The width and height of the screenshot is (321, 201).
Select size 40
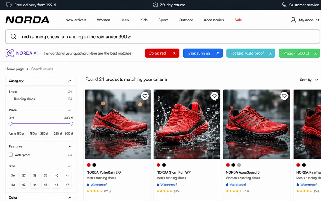56,176
